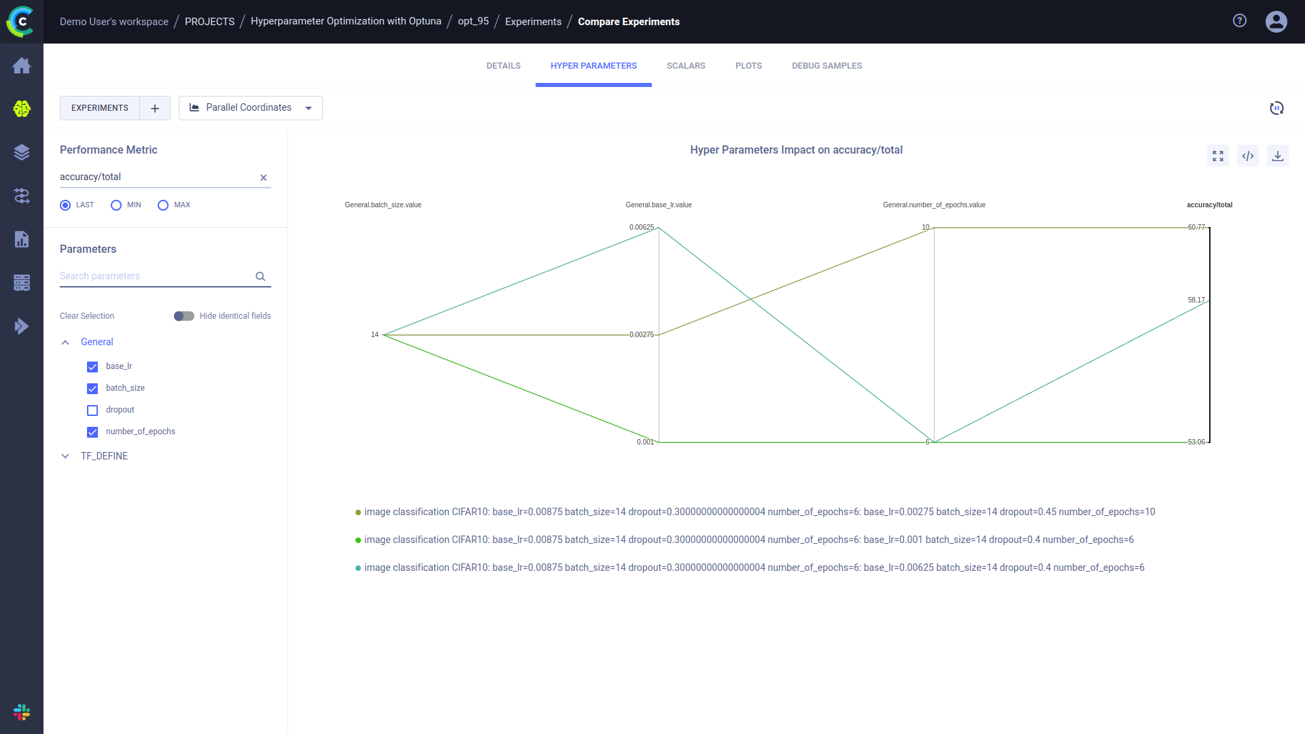
Task: Open the Parallel Coordinates dropdown
Action: point(307,107)
